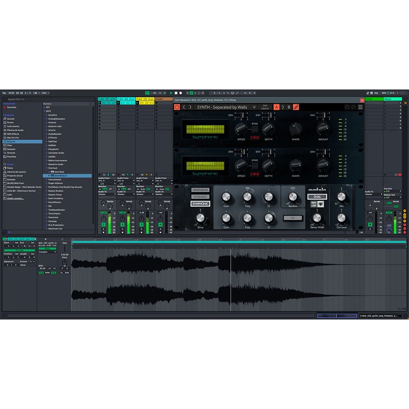The height and width of the screenshot is (409, 409).
Task: Enable the EQ button in the plugin
Action: pyautogui.click(x=293, y=218)
